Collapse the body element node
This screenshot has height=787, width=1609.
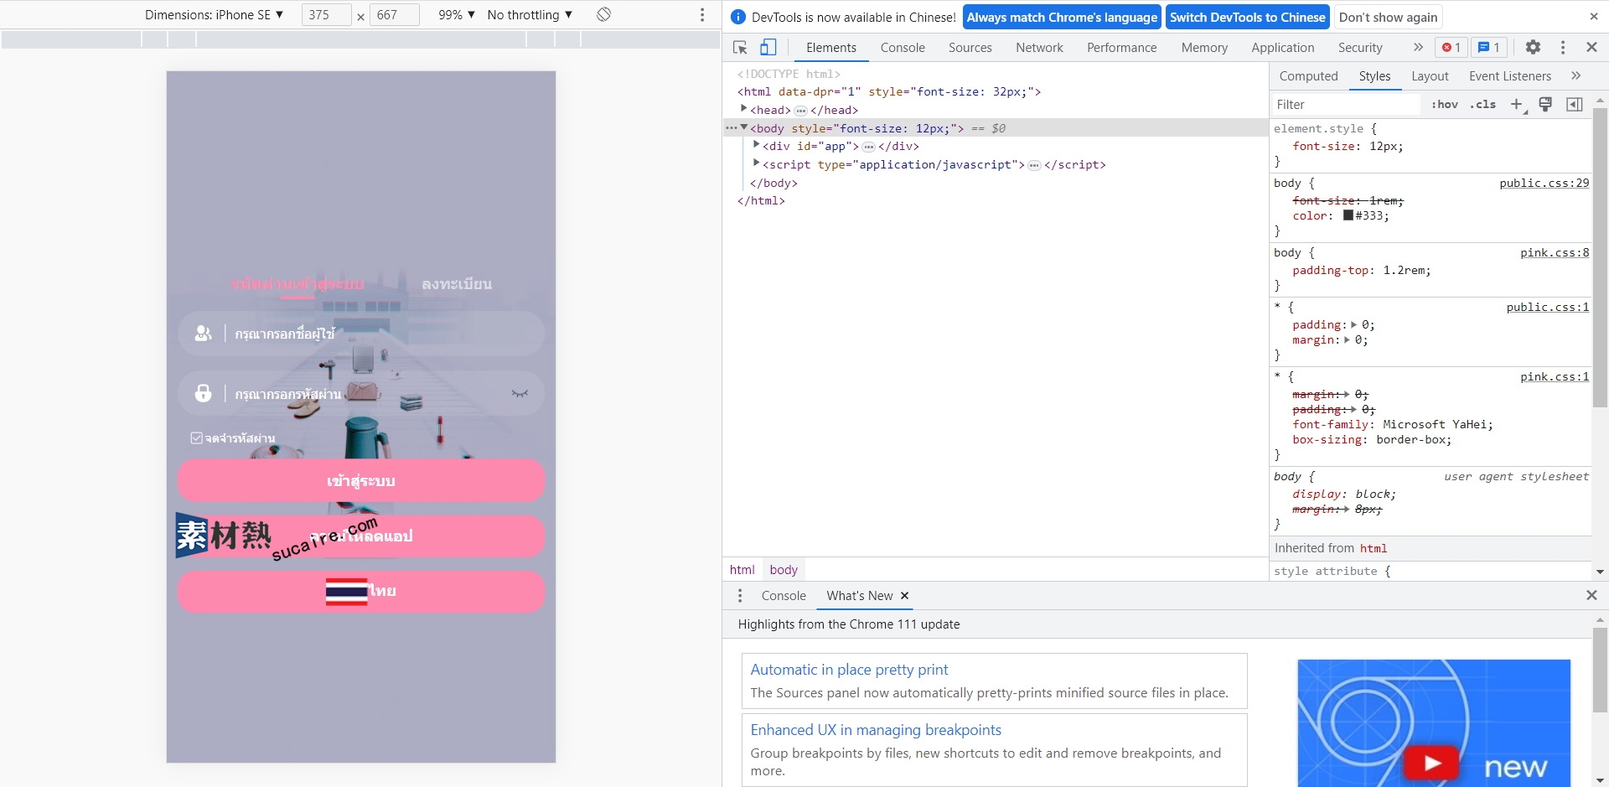point(743,127)
